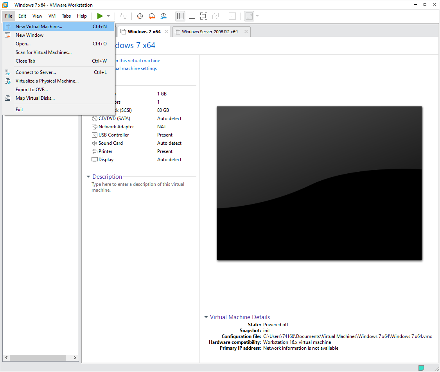The image size is (440, 372).
Task: Click the Send Ctrl+Alt+Del toolbar icon
Action: 123,16
